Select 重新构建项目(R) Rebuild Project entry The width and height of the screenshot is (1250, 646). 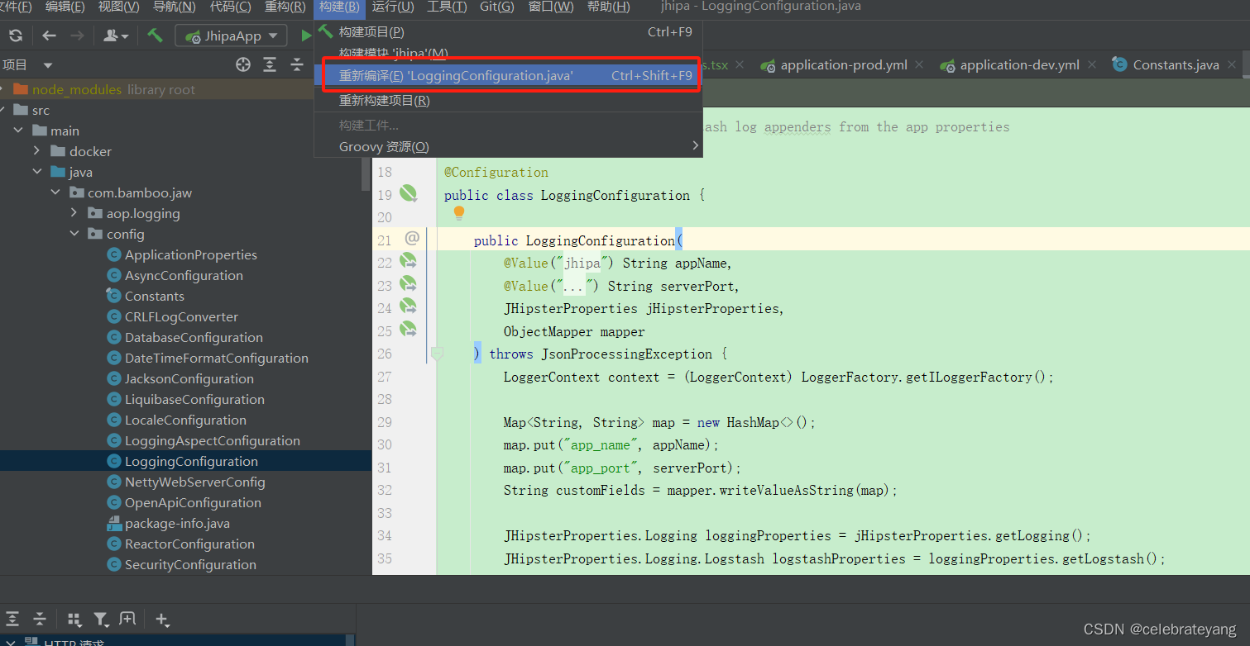[508, 100]
